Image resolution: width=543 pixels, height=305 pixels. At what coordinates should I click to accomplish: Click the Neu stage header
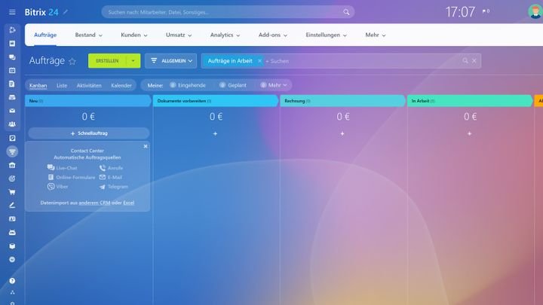[88, 101]
